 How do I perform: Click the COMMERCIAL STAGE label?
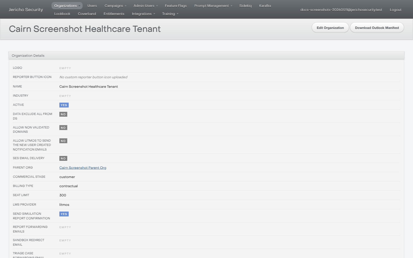coord(29,177)
